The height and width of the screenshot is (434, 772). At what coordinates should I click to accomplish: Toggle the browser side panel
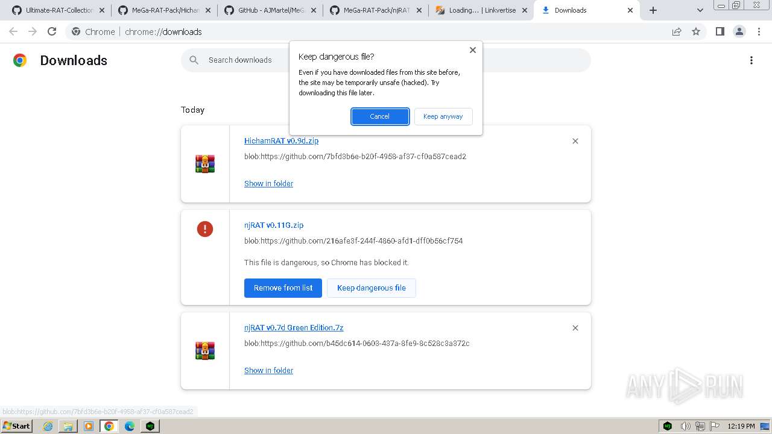tap(720, 31)
